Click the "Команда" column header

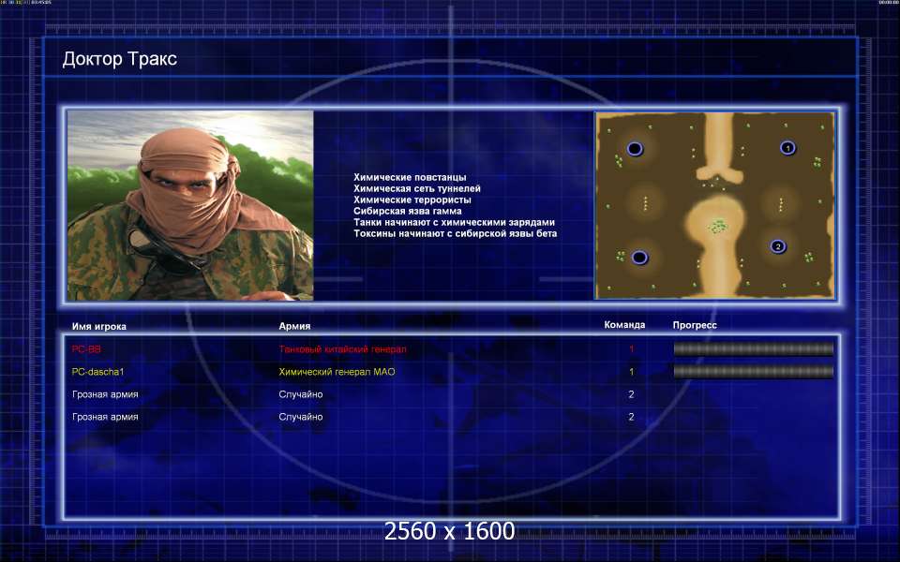[x=624, y=325]
